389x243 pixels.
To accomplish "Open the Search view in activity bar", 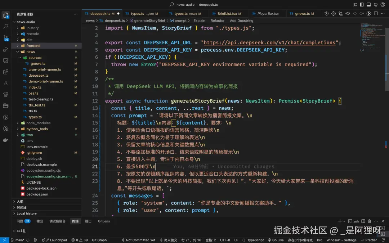I will coord(5,26).
